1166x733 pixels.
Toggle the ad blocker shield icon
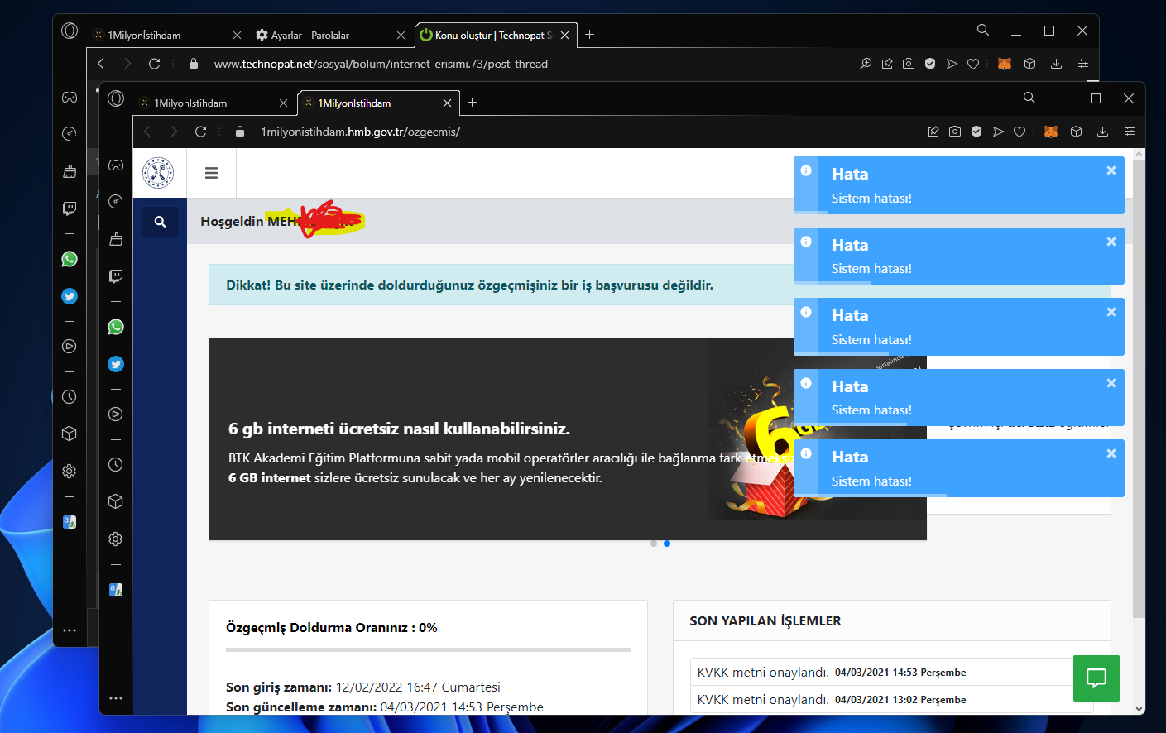tap(976, 131)
